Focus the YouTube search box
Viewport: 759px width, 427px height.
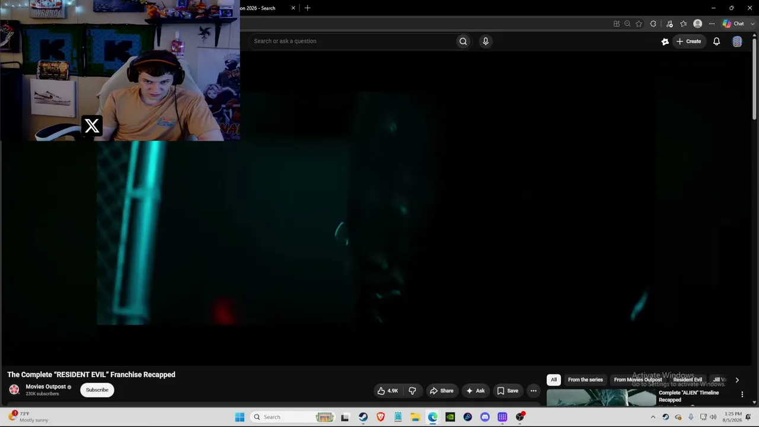pyautogui.click(x=353, y=41)
